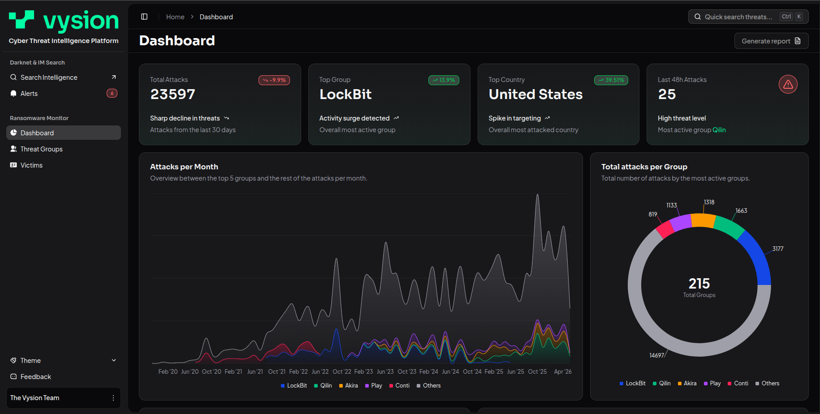The width and height of the screenshot is (820, 414).
Task: Click the Alerts bell icon
Action: pyautogui.click(x=13, y=93)
